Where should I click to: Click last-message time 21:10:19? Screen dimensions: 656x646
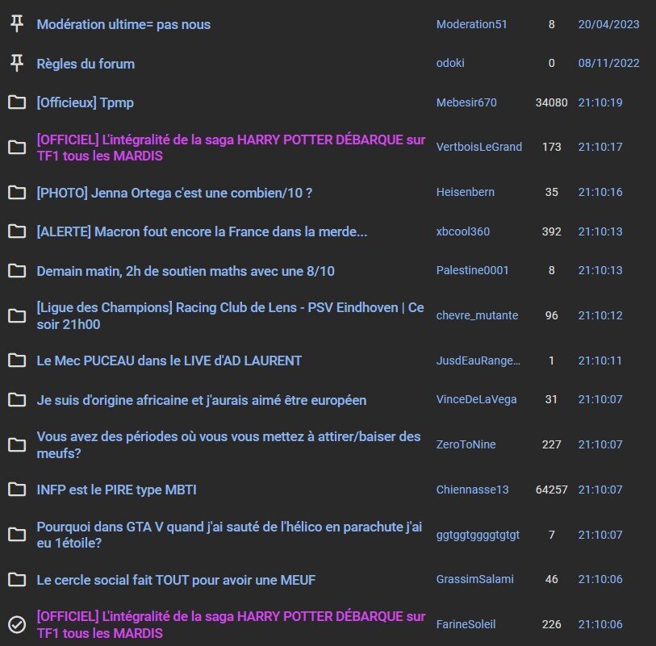600,102
